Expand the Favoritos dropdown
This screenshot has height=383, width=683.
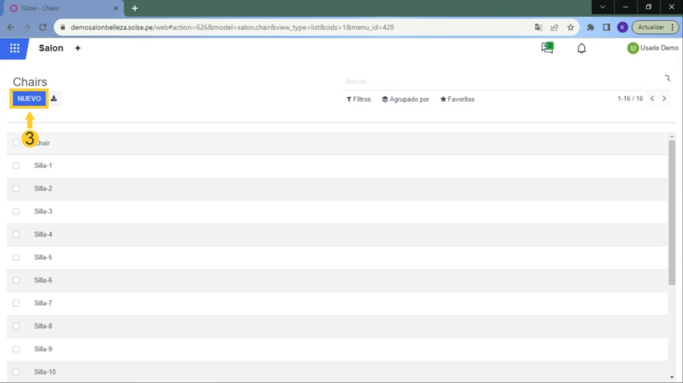[457, 99]
